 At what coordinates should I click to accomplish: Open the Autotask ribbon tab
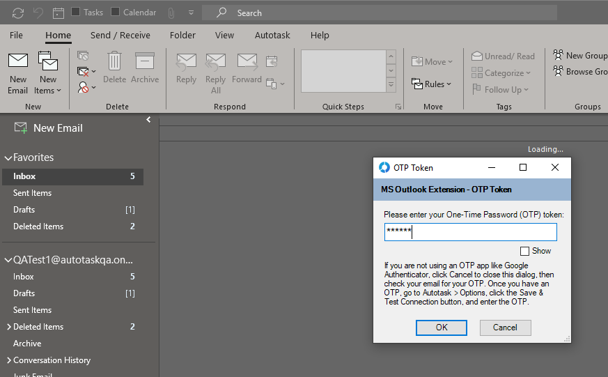(x=274, y=35)
